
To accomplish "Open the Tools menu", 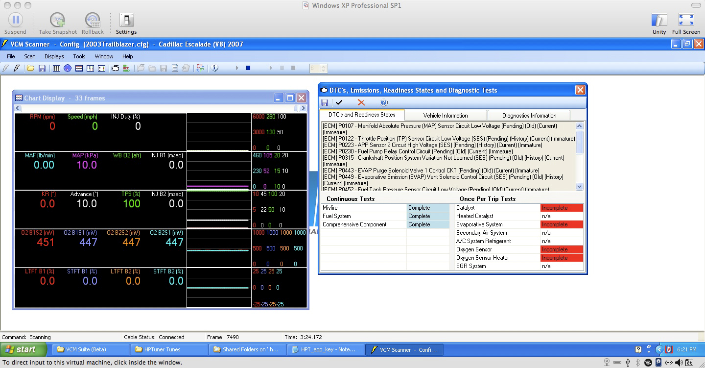I will click(x=79, y=56).
